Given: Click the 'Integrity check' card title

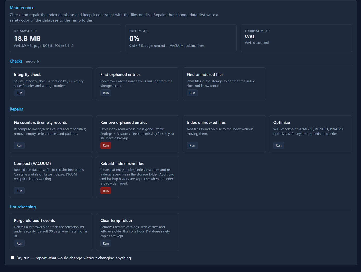Looking at the screenshot, I should click(x=27, y=75).
